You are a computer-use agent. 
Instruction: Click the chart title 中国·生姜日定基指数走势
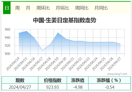[65, 20]
